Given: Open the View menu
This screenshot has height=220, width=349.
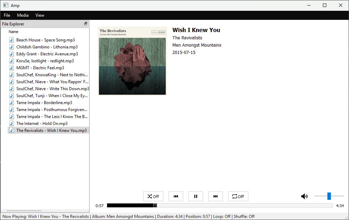Looking at the screenshot, I should coord(40,15).
